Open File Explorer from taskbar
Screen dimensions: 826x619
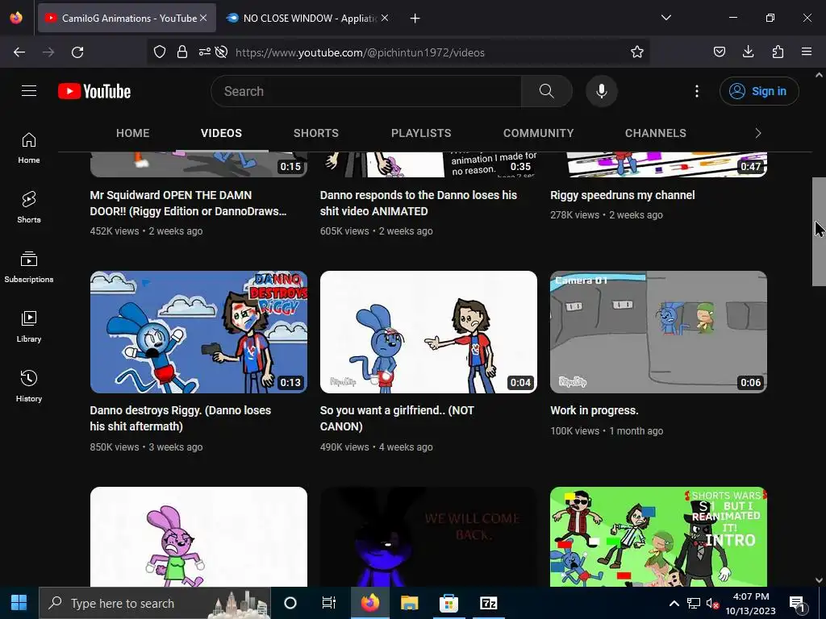(409, 603)
